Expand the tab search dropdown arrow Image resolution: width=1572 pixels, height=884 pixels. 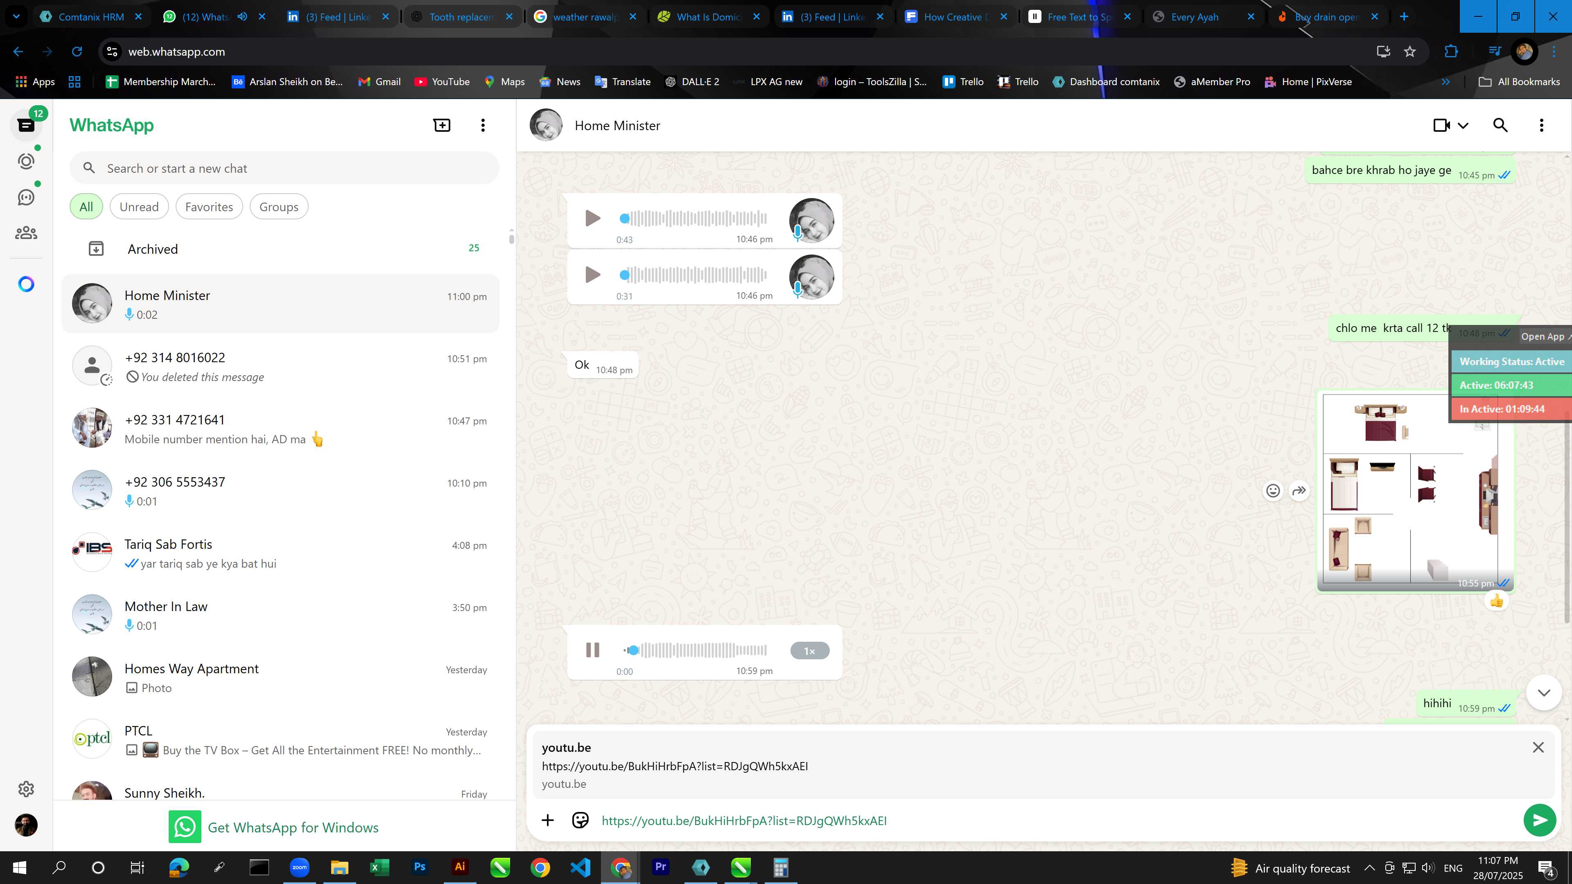(16, 16)
